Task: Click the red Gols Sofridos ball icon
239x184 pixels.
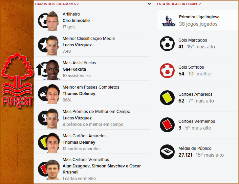Action: pos(167,70)
